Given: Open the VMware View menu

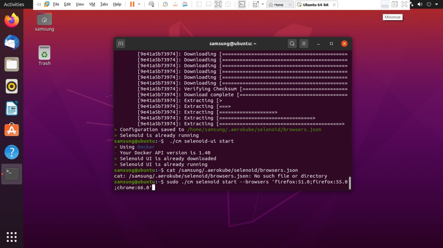Looking at the screenshot, I should (80, 4).
